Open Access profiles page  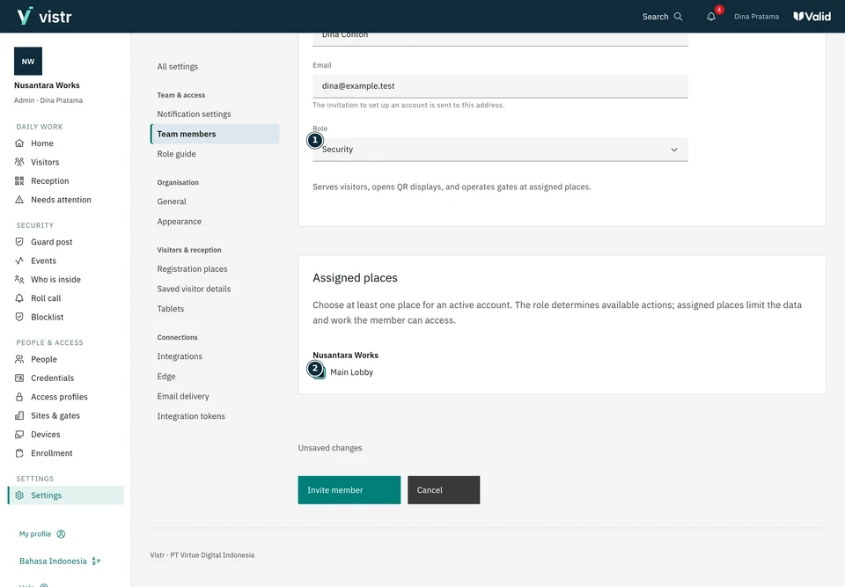[59, 397]
